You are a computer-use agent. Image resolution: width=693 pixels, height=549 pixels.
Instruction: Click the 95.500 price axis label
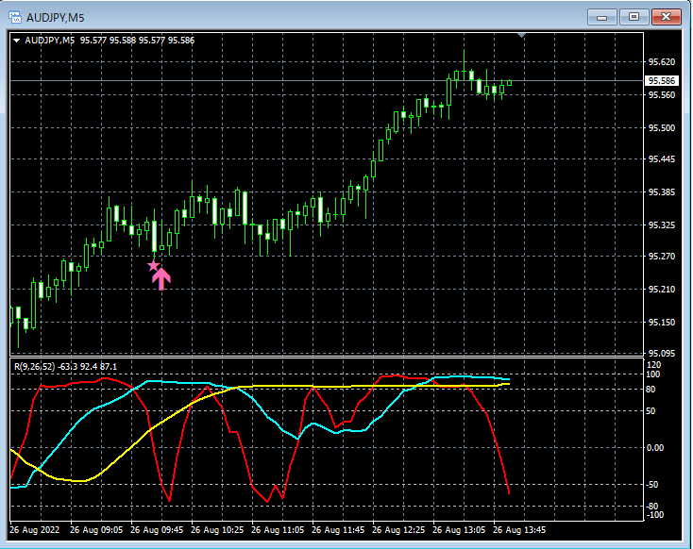[x=661, y=128]
